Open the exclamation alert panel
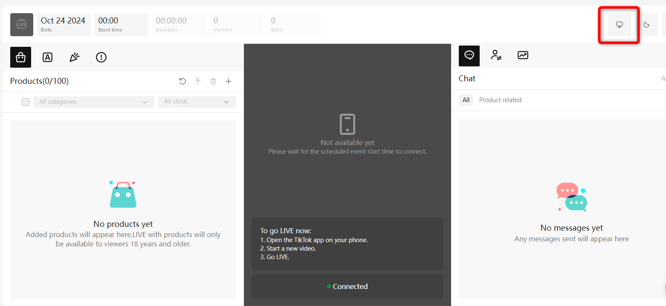 pos(101,57)
